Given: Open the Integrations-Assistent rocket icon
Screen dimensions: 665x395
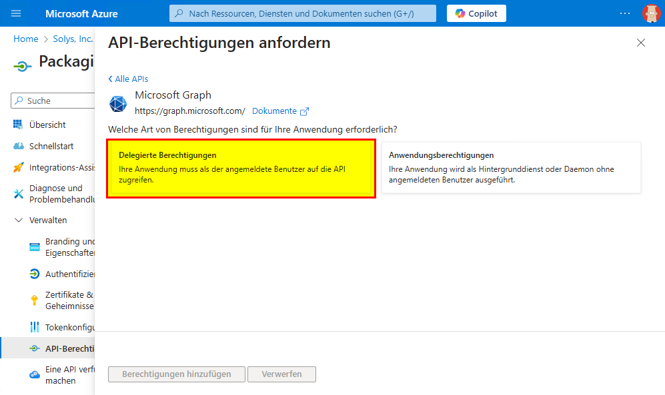Looking at the screenshot, I should coord(18,167).
